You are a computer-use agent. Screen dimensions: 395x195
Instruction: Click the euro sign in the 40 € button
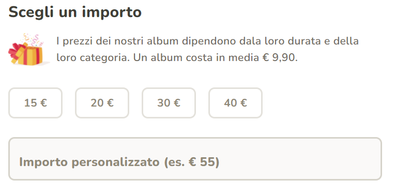click(244, 103)
